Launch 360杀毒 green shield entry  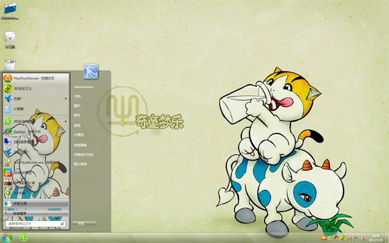(36, 193)
